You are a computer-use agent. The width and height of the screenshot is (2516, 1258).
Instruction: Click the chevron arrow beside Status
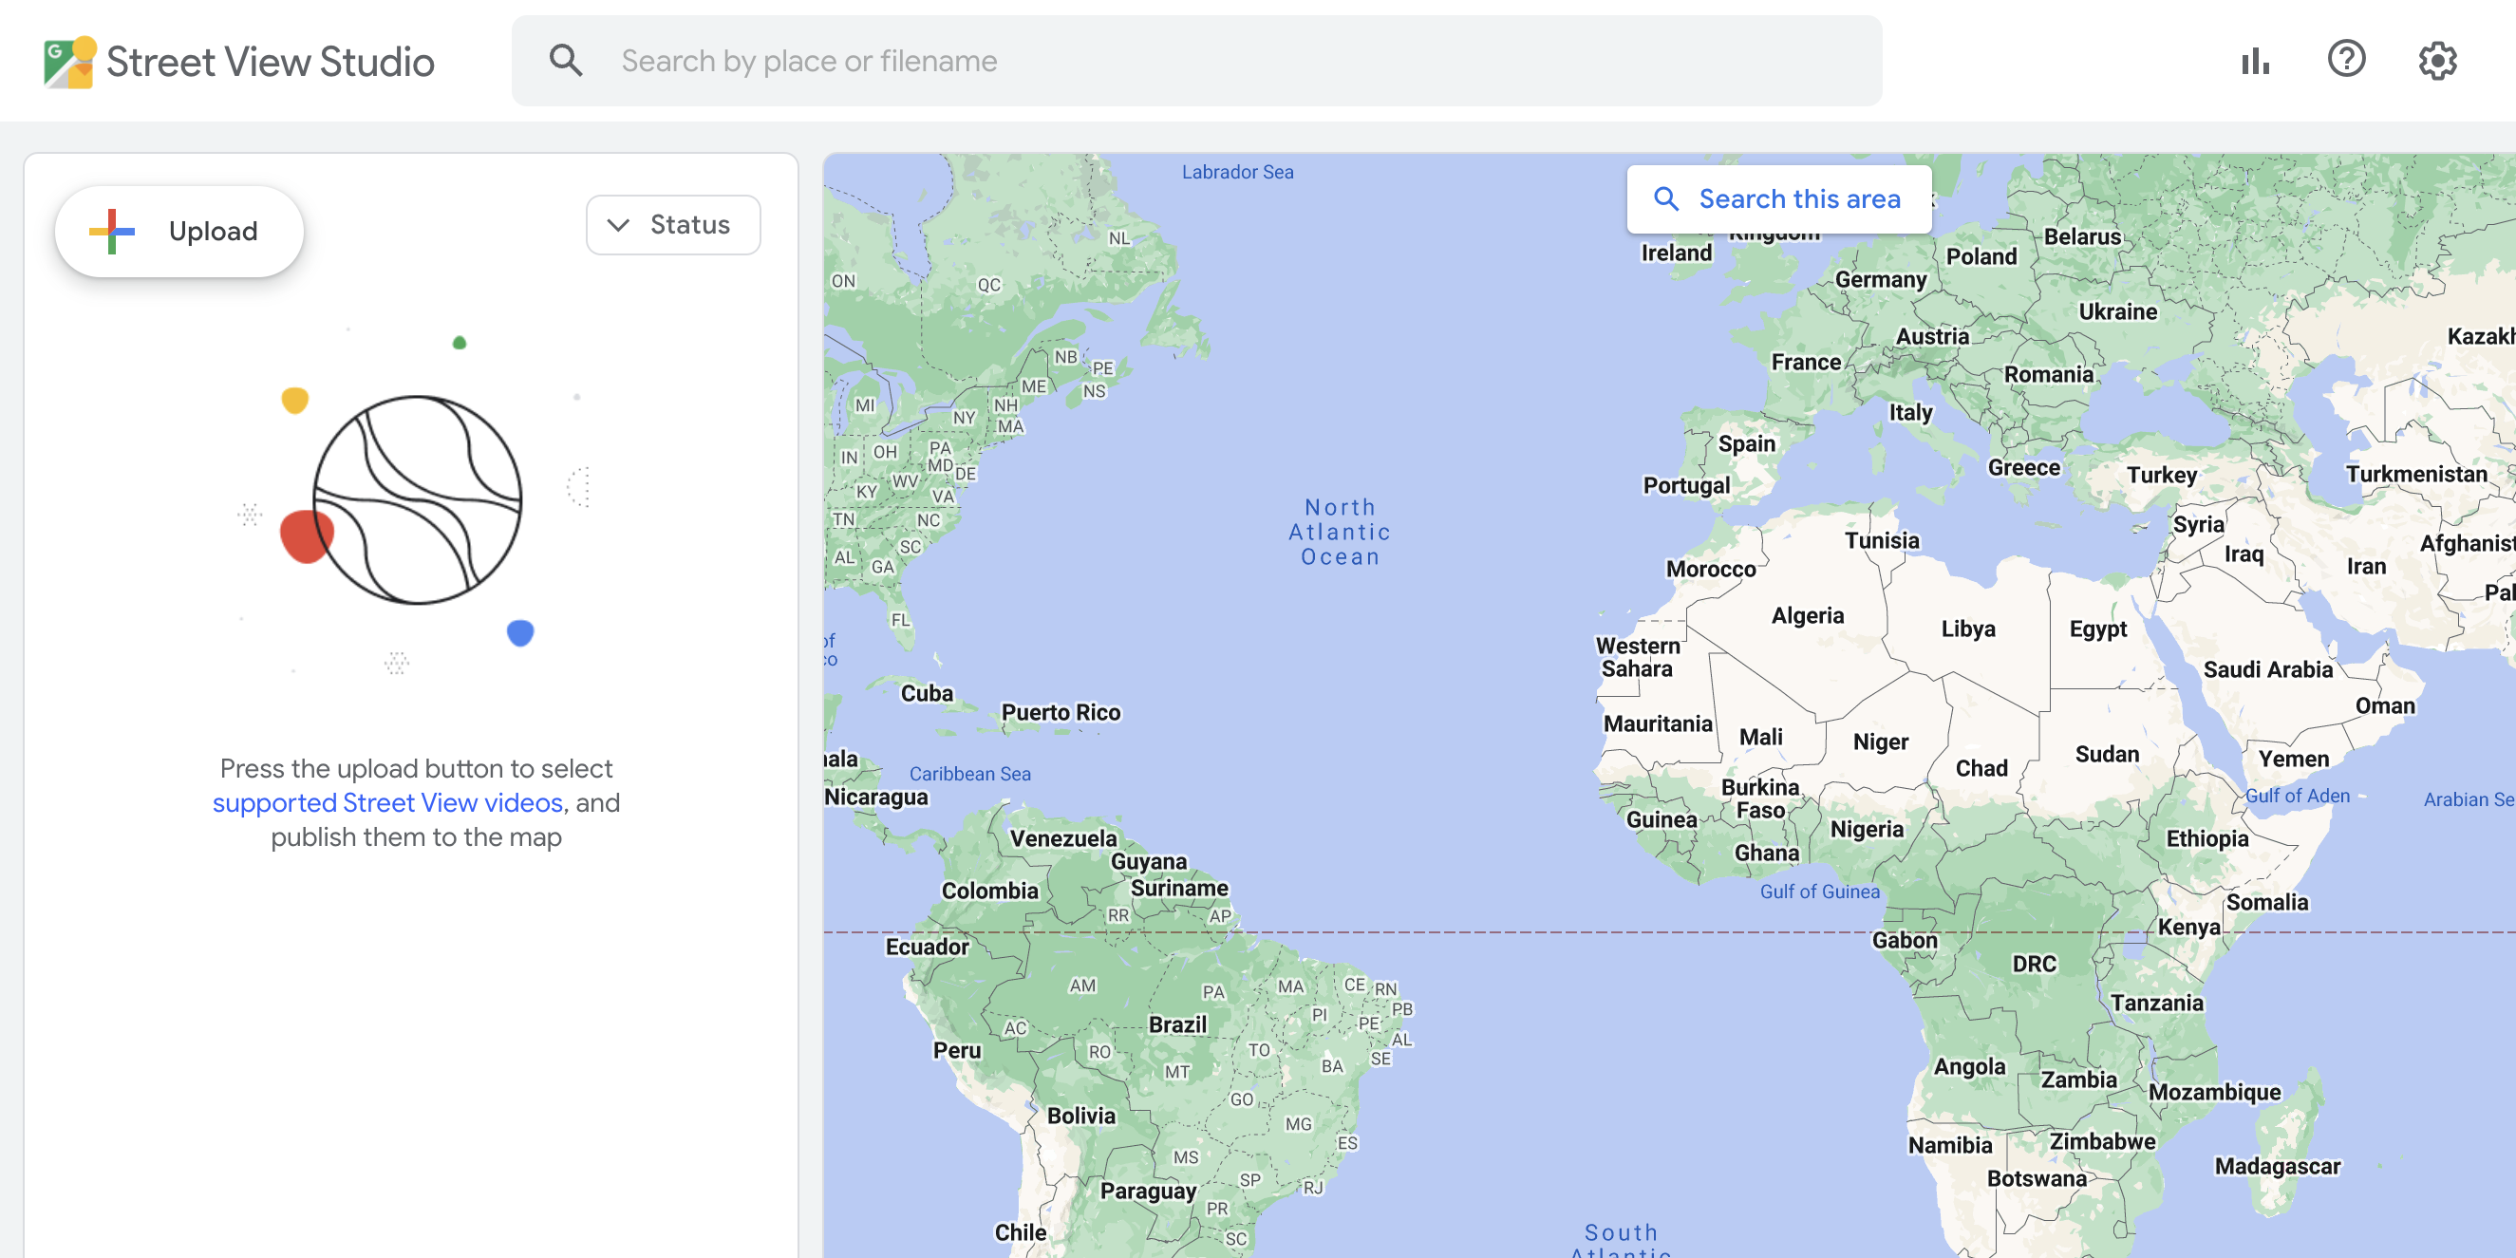618,225
